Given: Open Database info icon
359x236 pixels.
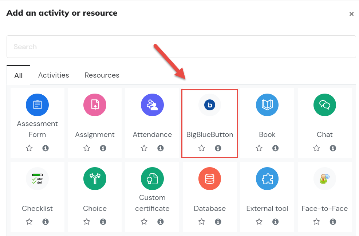Looking at the screenshot, I should click(x=218, y=221).
